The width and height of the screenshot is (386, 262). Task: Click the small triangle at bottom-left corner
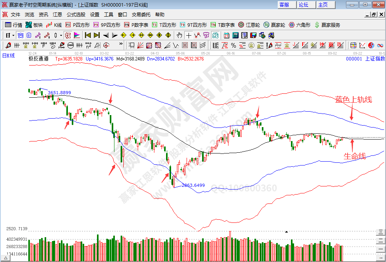point(6,257)
